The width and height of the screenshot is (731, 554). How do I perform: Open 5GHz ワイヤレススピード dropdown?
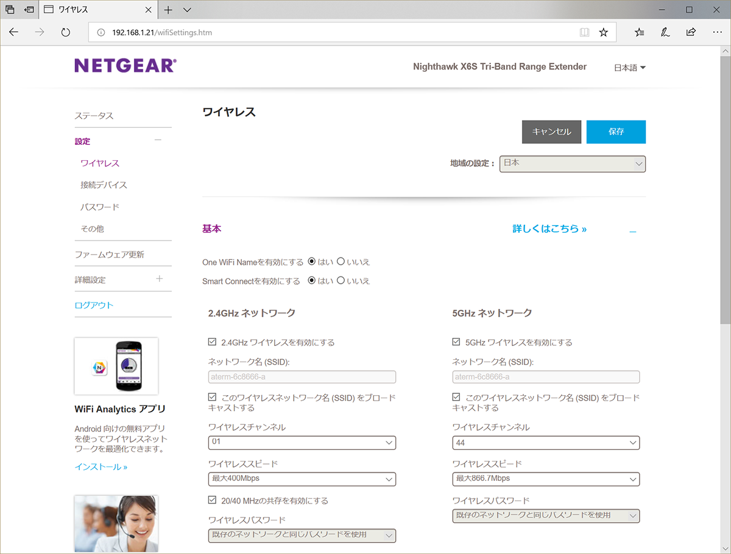546,479
